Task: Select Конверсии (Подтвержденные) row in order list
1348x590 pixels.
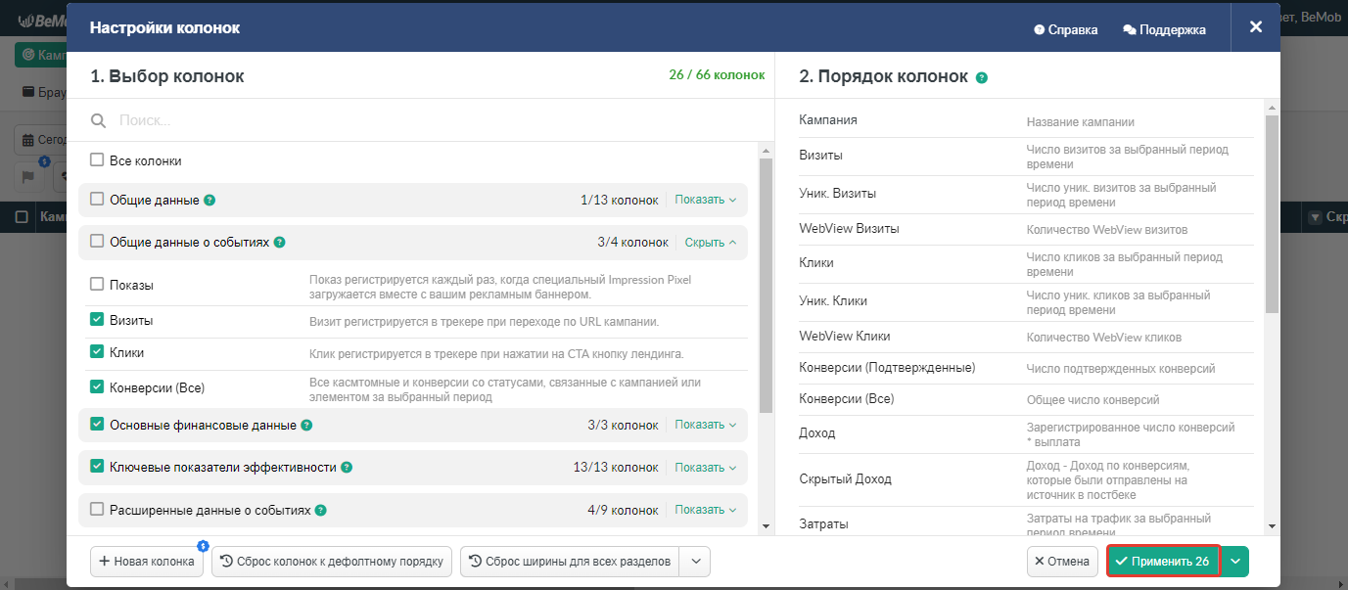Action: 1026,368
